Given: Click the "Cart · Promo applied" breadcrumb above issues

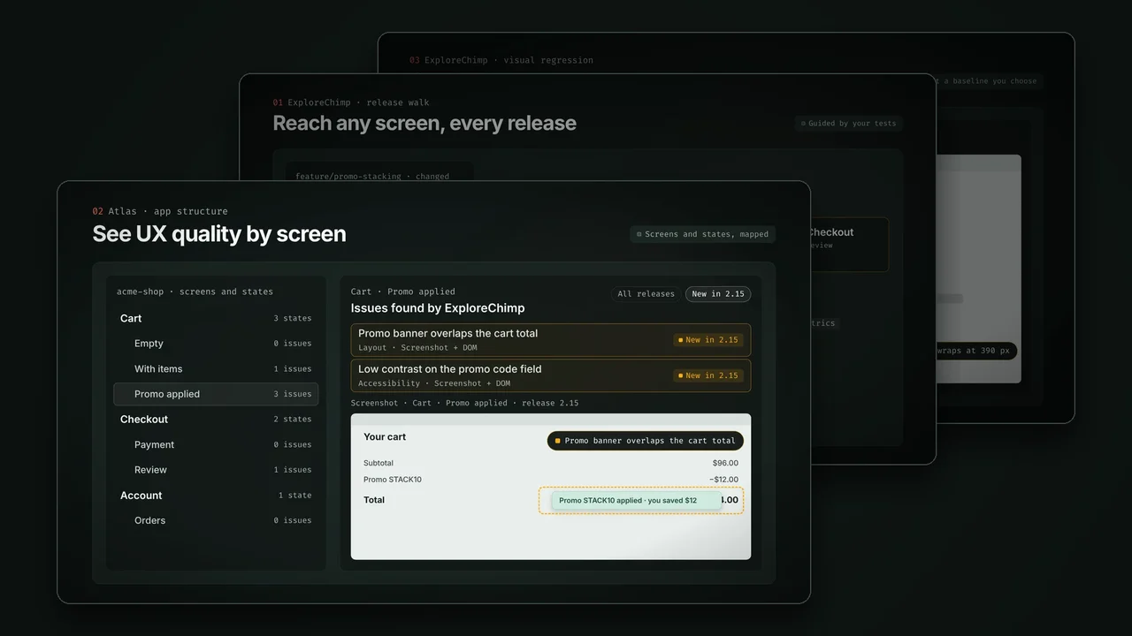Looking at the screenshot, I should [x=403, y=291].
